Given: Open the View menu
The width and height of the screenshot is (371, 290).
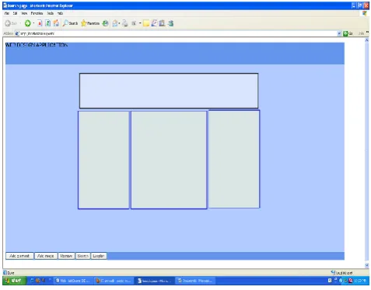Looking at the screenshot, I should pyautogui.click(x=24, y=13).
